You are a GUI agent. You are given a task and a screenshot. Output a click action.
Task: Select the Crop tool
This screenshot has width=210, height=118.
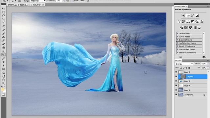click(4, 23)
